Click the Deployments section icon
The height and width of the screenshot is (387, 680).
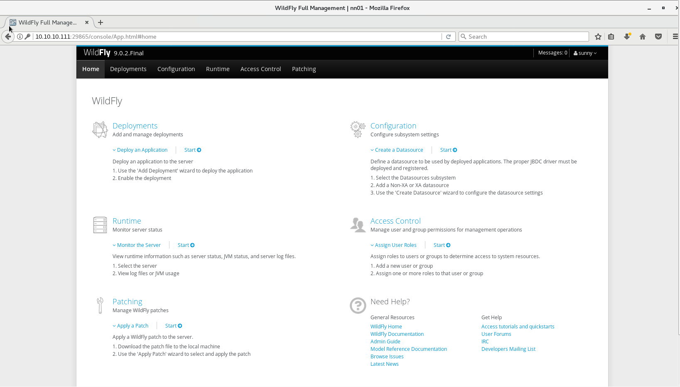[100, 130]
